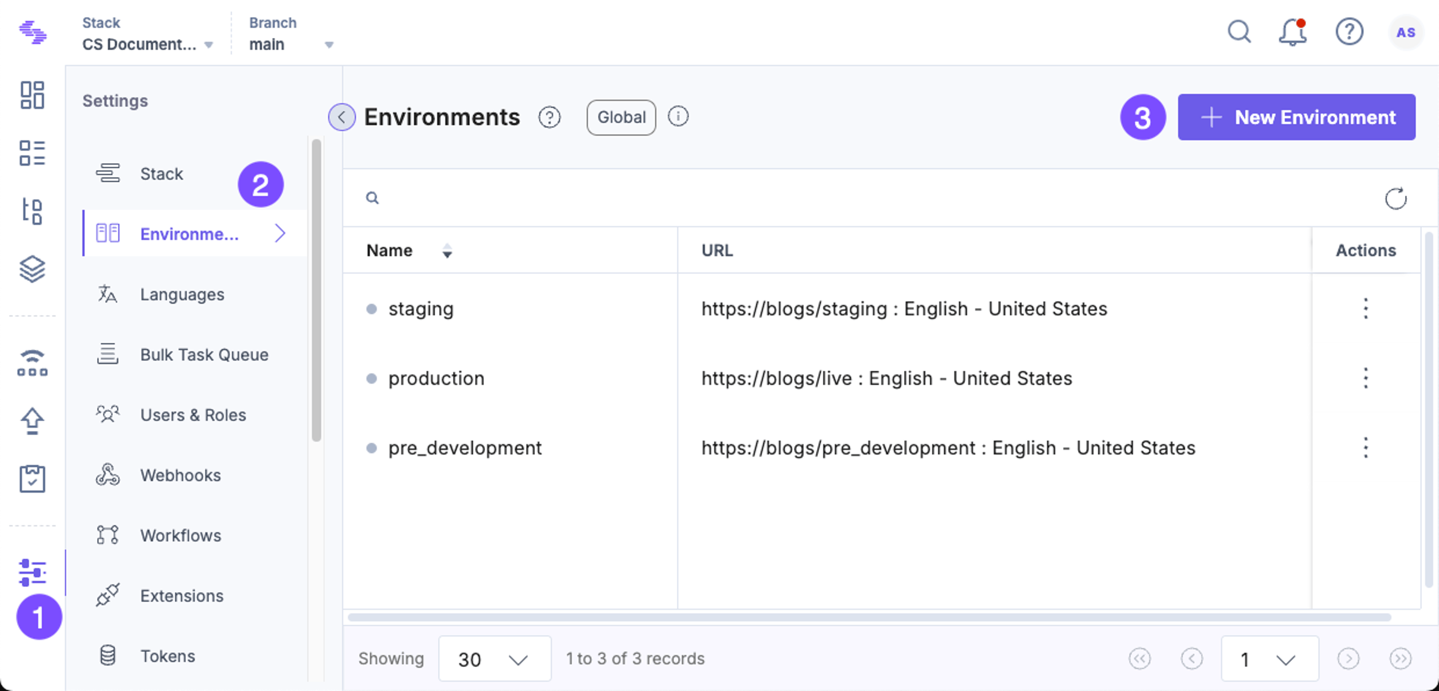The width and height of the screenshot is (1439, 691).
Task: Click the search magnifier in top bar
Action: (x=1239, y=32)
